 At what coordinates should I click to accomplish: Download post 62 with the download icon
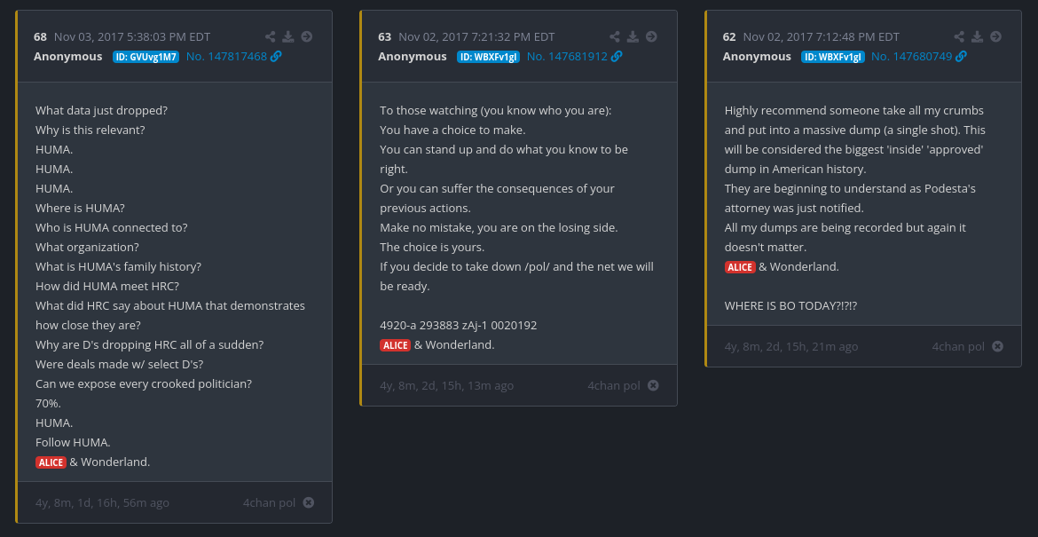coord(977,36)
